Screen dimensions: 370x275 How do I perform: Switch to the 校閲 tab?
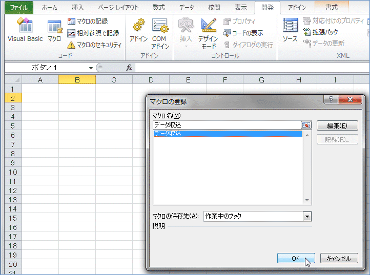pos(214,8)
